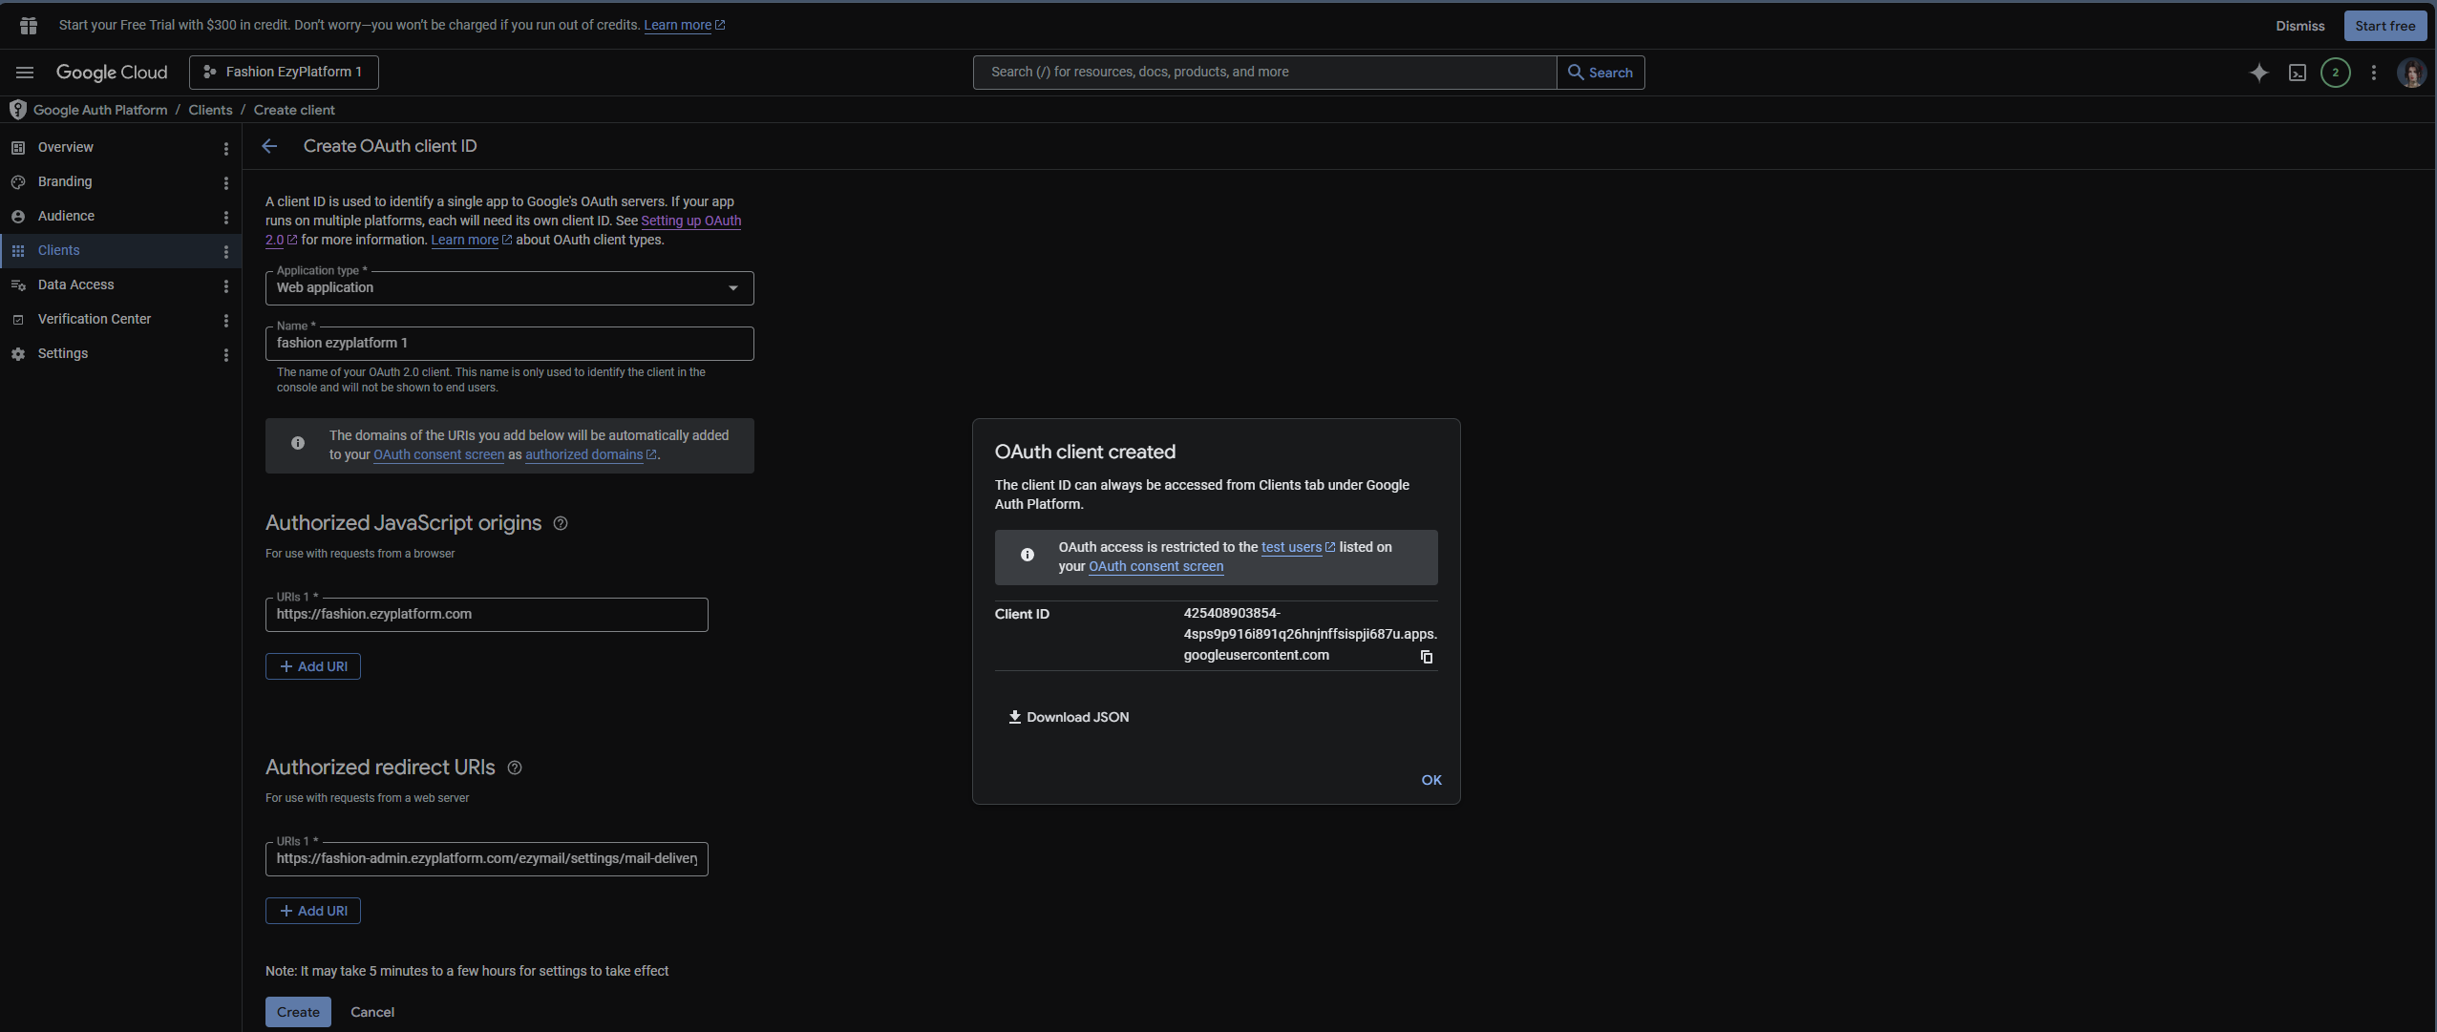Click the Name input field
This screenshot has width=2437, height=1032.
pyautogui.click(x=509, y=344)
